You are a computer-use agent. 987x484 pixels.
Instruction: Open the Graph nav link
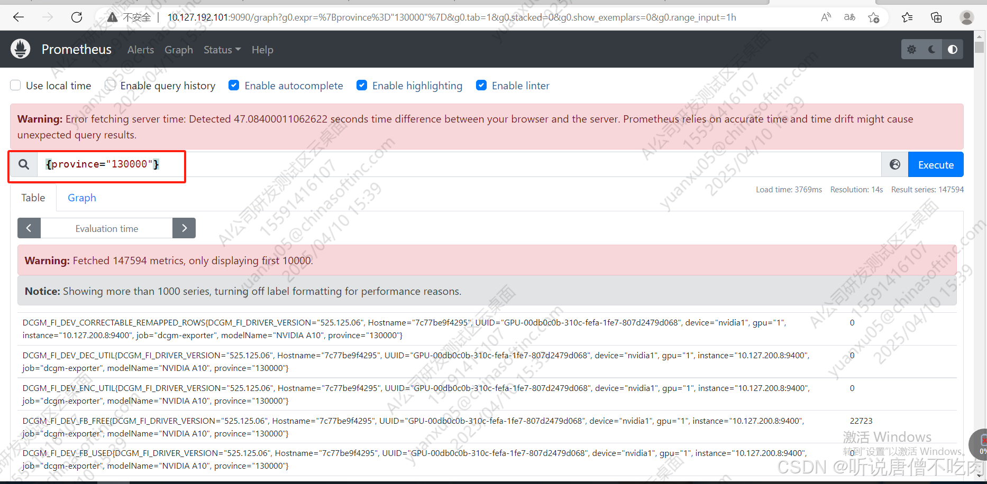[x=179, y=50]
